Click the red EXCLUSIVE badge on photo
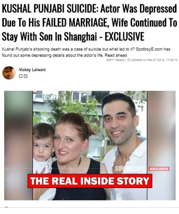Image resolution: width=179 pixels, height=214 pixels. pyautogui.click(x=159, y=169)
